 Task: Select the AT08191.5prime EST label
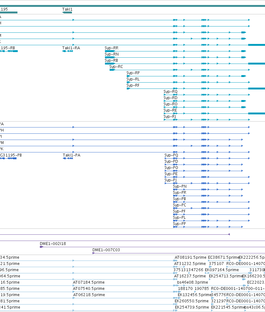pyautogui.click(x=191, y=257)
